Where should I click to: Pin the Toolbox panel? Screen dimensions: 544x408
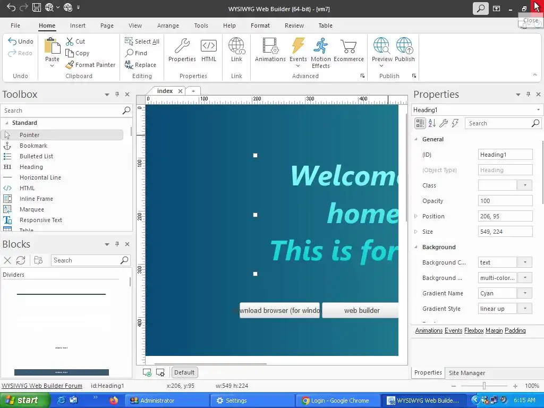click(117, 94)
